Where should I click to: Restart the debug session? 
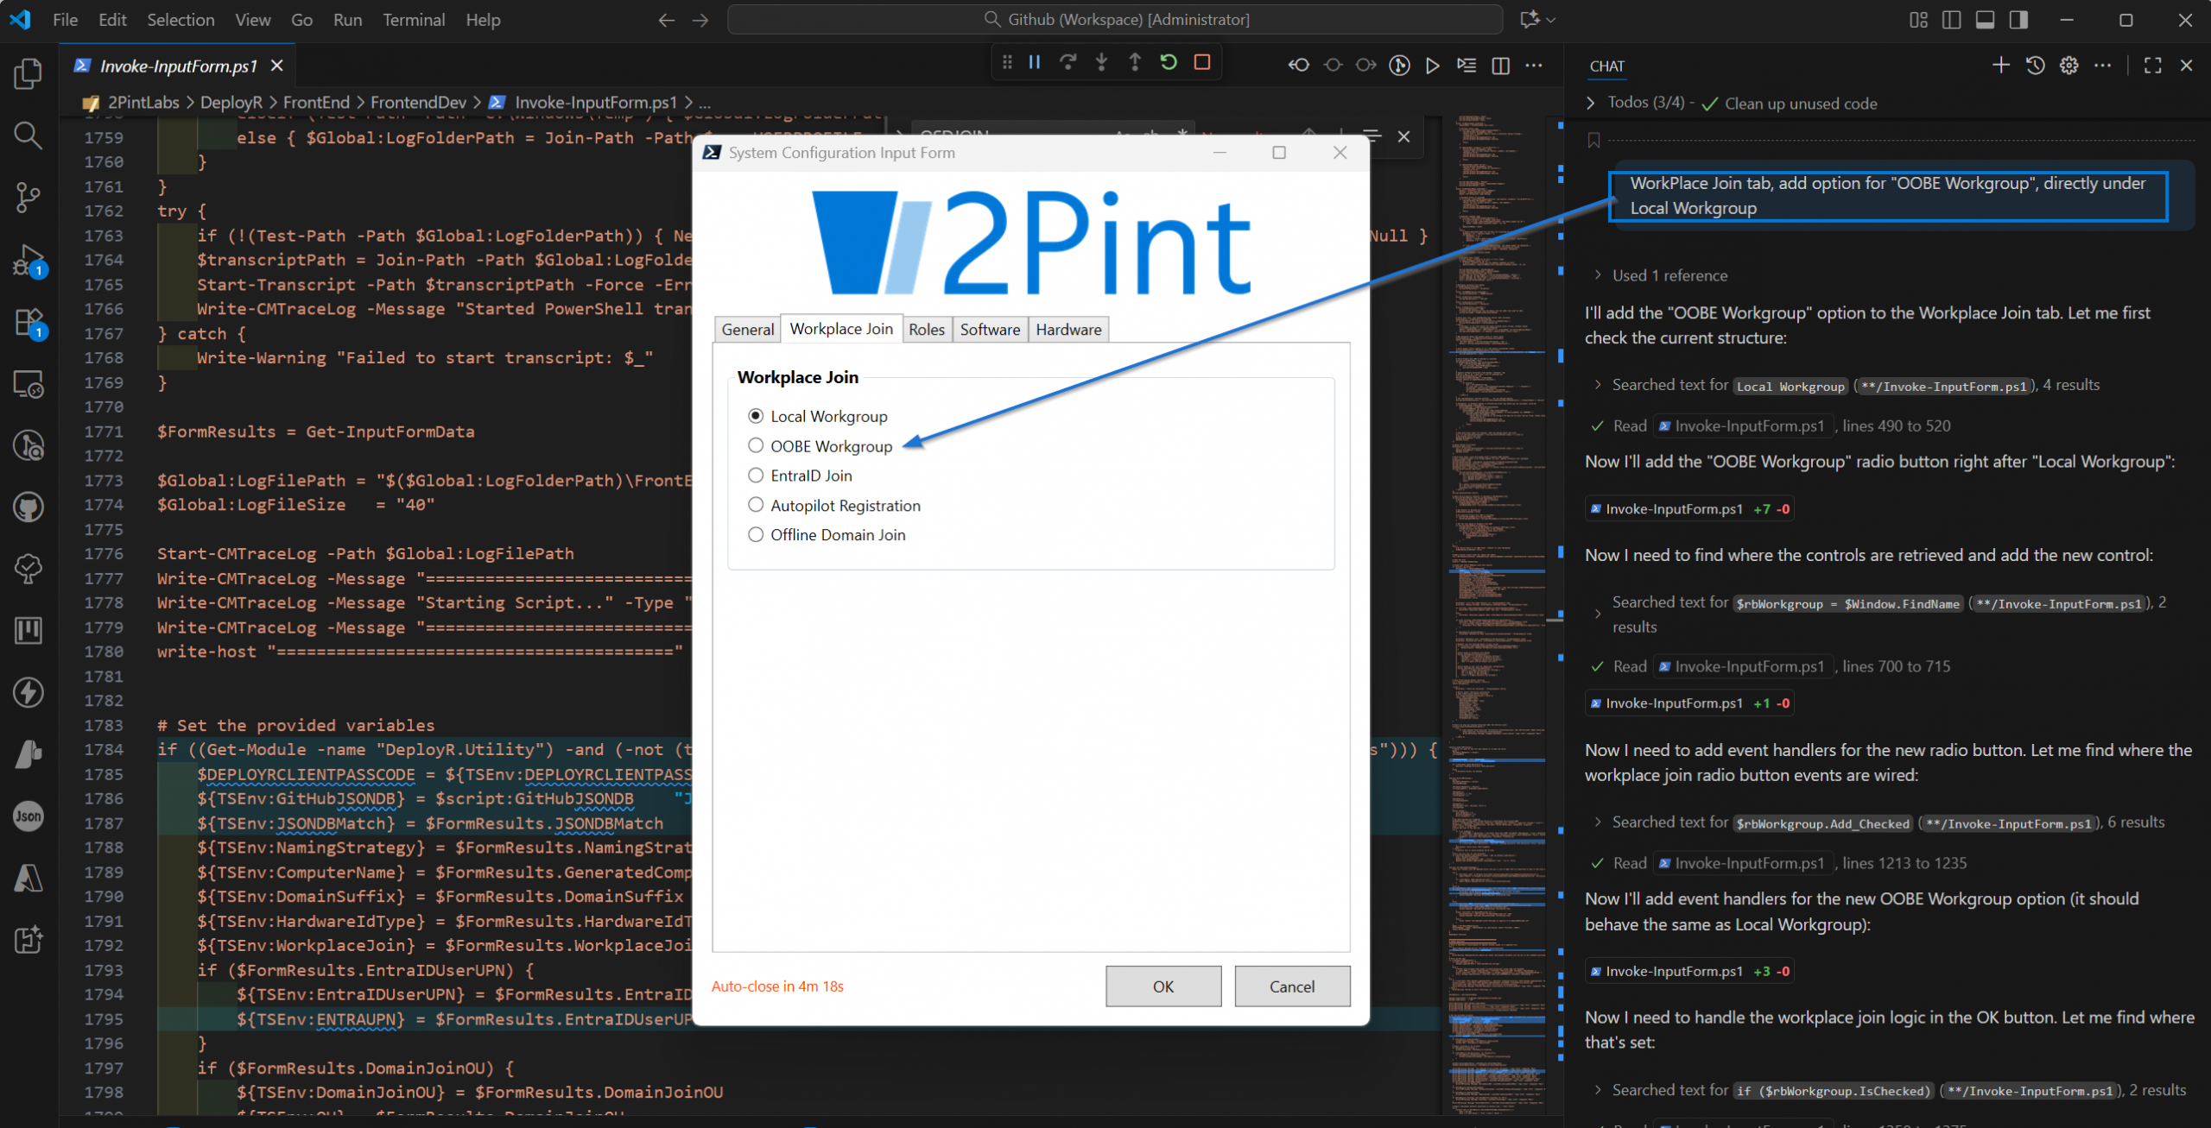[x=1168, y=62]
